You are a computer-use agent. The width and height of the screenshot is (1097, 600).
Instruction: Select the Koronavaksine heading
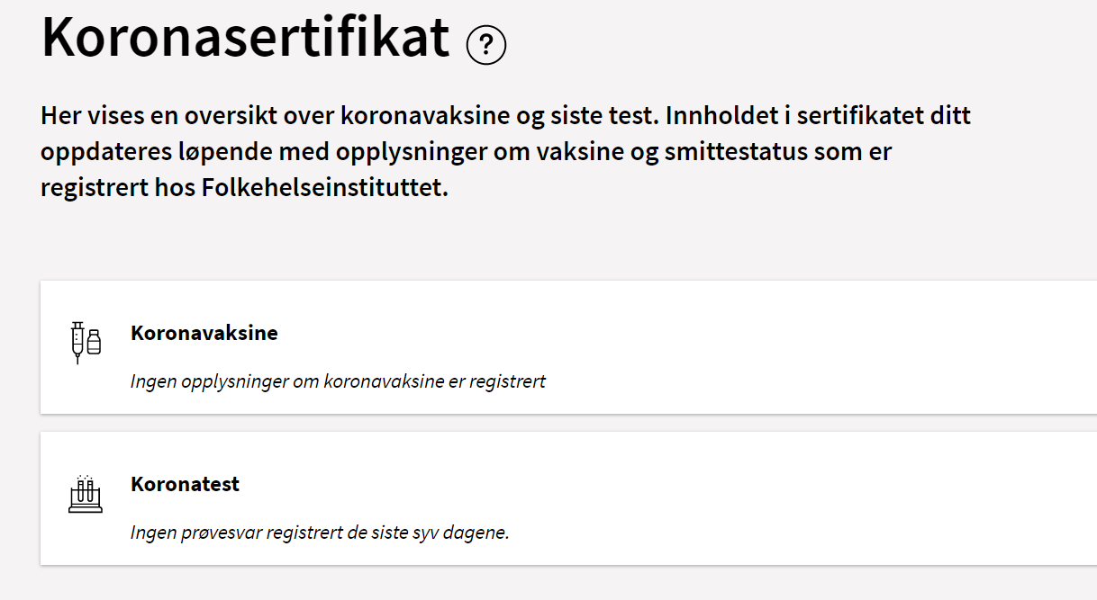coord(204,333)
